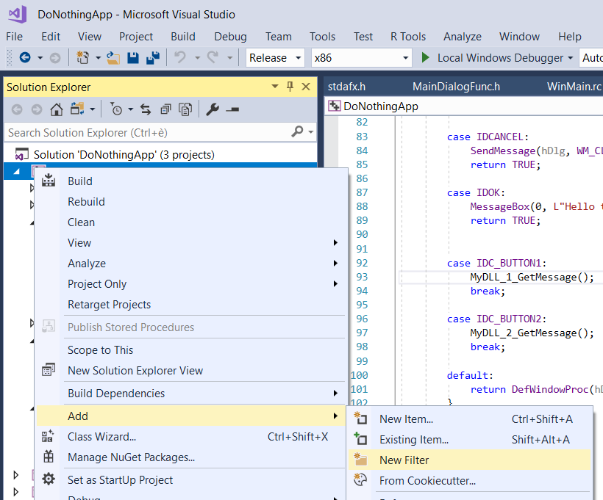Choose New Filter in Add submenu

tap(470, 460)
